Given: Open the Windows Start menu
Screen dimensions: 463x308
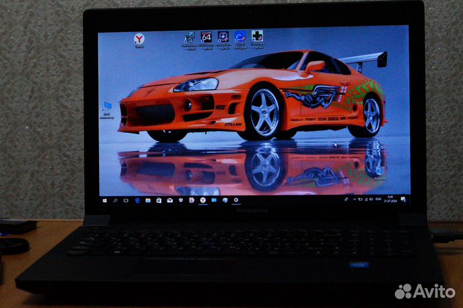Looking at the screenshot, I should pos(105,201).
